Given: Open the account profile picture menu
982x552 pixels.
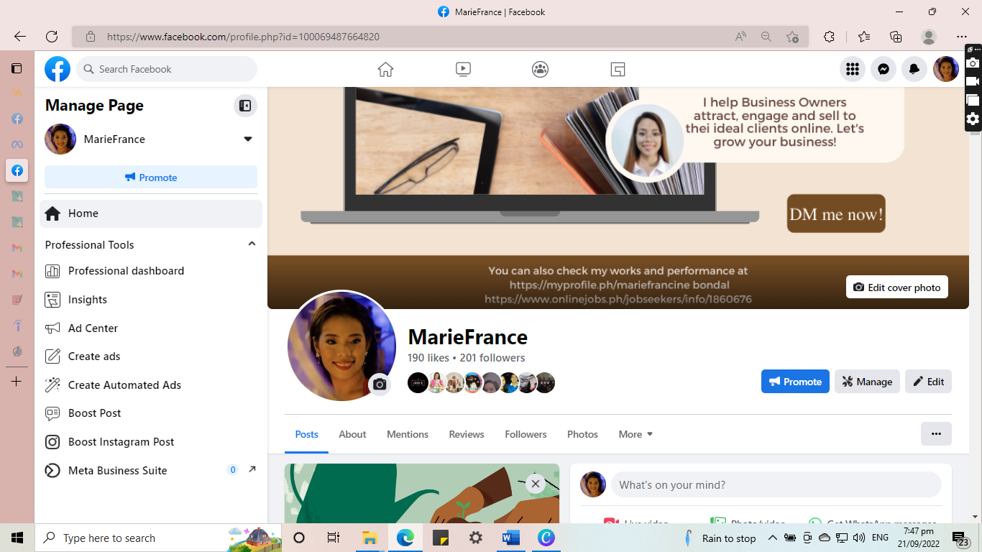Looking at the screenshot, I should (946, 69).
